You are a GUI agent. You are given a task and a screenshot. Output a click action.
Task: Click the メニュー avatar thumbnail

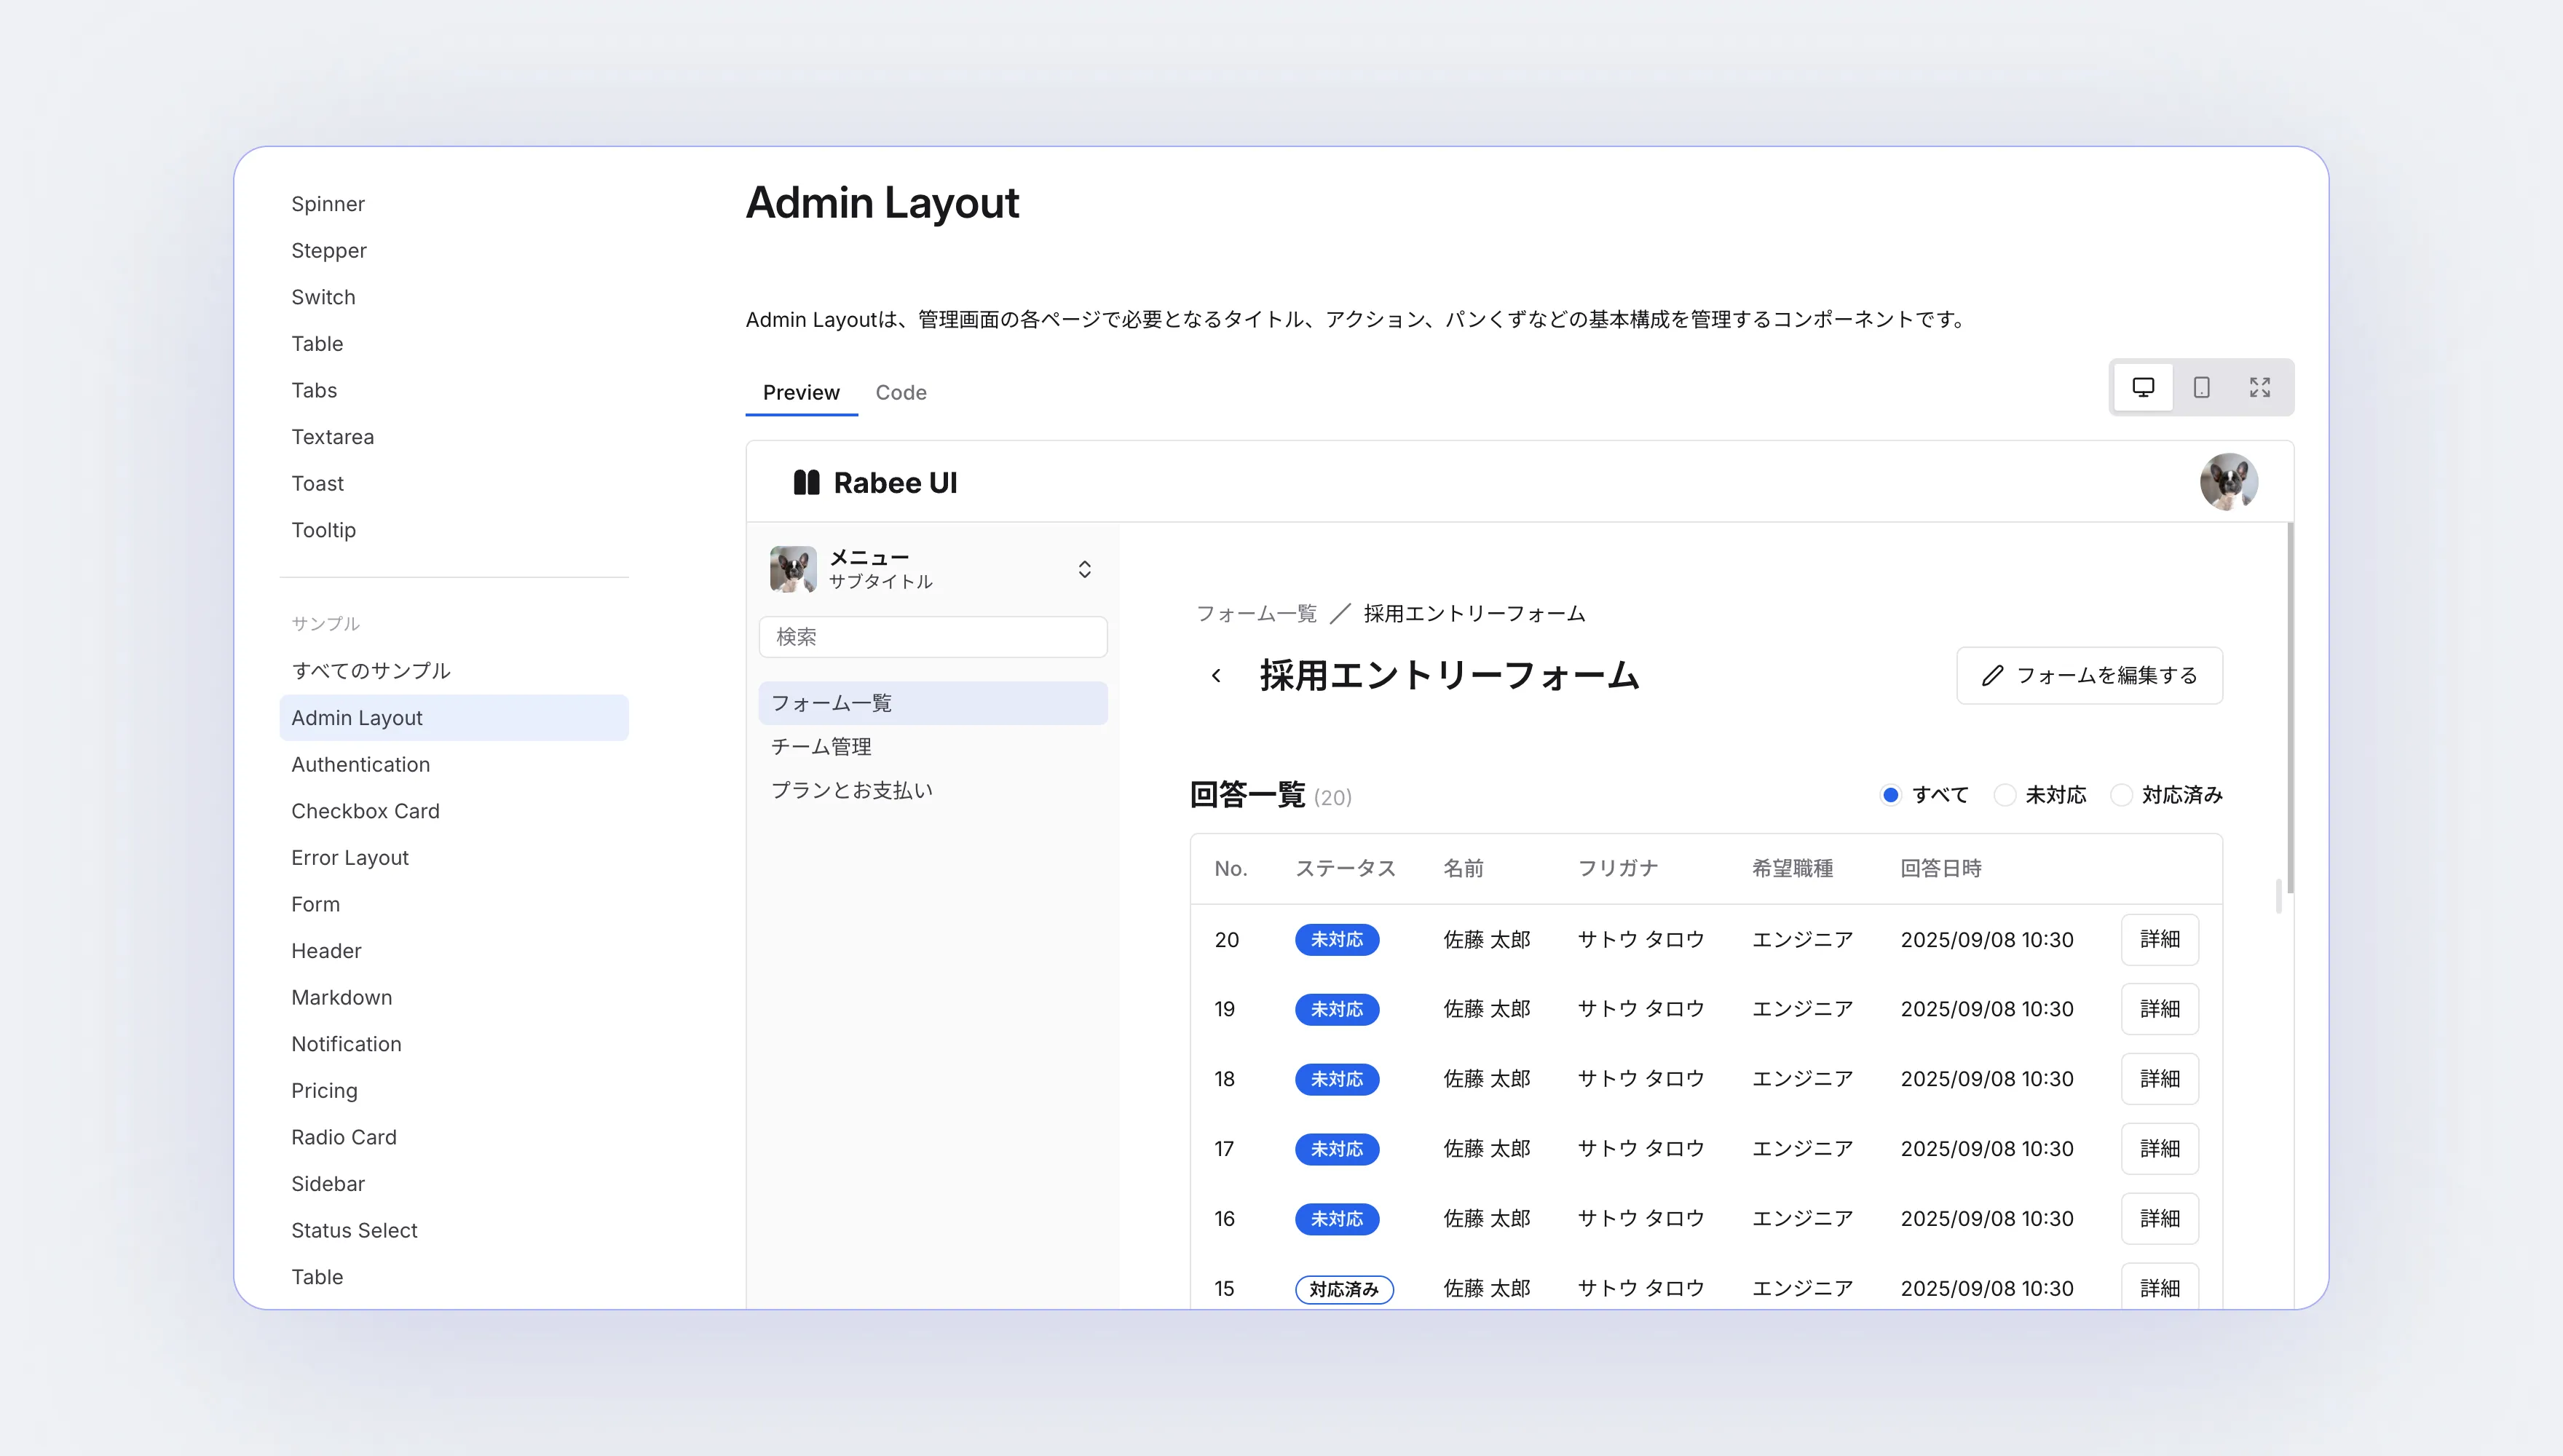pos(793,569)
